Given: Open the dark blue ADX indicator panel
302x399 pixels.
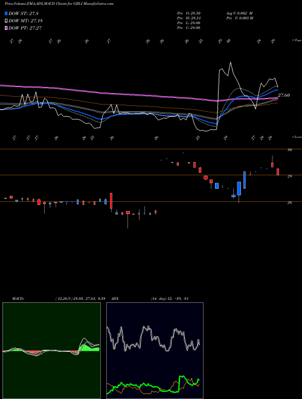Looking at the screenshot, I should (x=155, y=351).
